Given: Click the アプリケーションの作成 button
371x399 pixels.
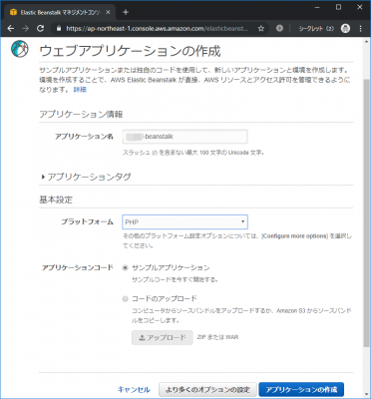Looking at the screenshot, I should 301,389.
